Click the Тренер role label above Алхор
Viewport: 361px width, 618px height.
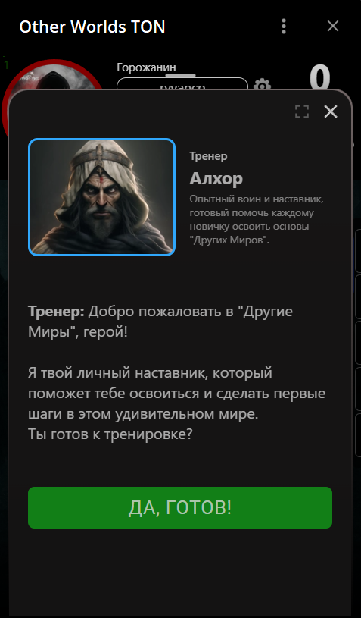pyautogui.click(x=208, y=156)
